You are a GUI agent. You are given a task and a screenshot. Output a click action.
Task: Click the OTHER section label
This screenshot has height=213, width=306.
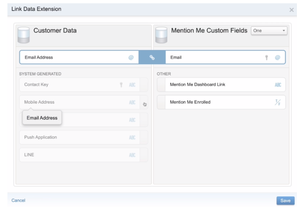pos(164,74)
